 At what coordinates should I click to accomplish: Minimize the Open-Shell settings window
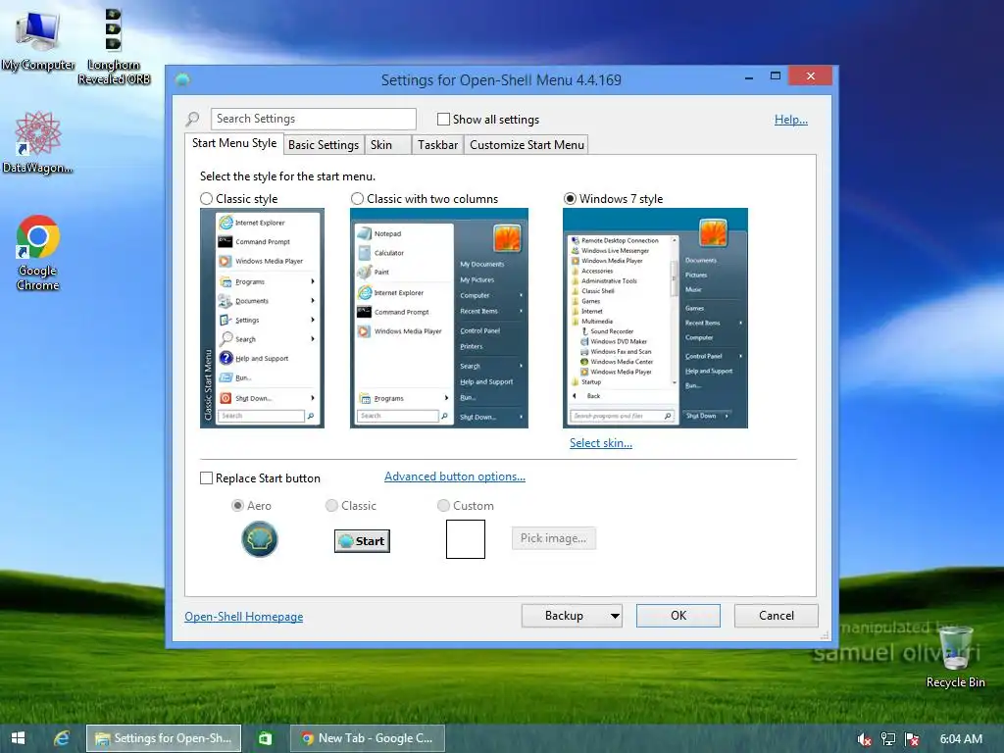(749, 76)
